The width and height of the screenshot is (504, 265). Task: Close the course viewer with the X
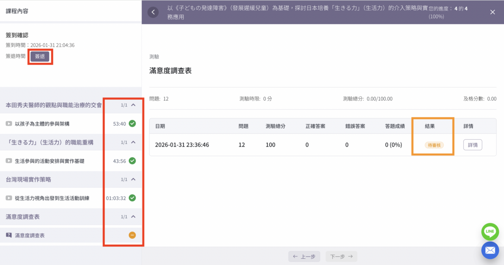(x=493, y=12)
